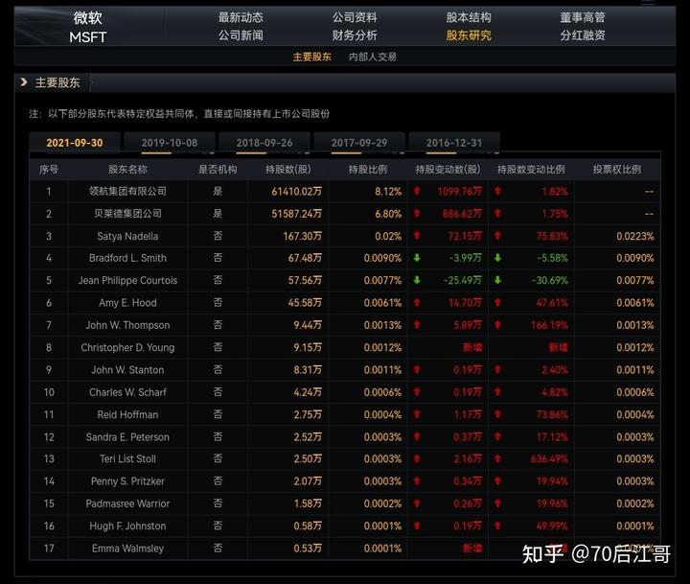Select the 2019-10-08 date tab
Viewport: 690px width, 584px height.
click(170, 143)
